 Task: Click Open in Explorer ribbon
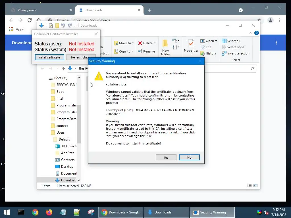(207, 41)
